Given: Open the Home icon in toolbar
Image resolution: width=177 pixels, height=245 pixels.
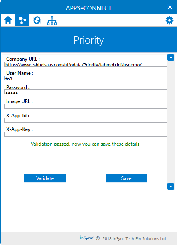Looking at the screenshot, I should click(8, 20).
